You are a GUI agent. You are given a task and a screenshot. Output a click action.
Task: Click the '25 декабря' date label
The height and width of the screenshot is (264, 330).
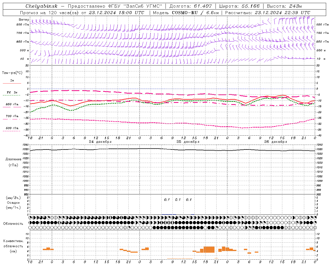188,142
